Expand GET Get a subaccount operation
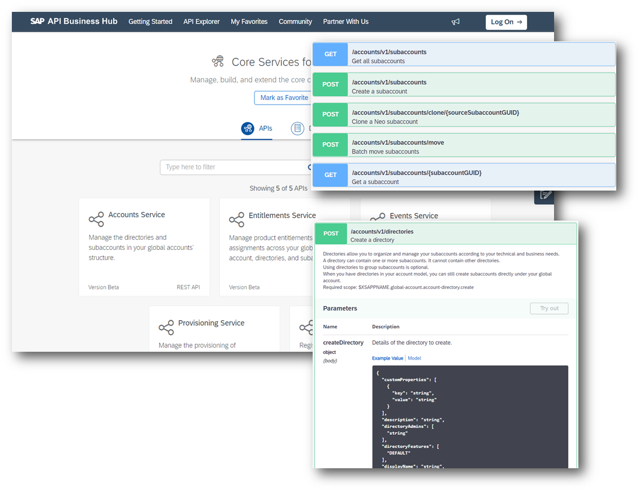This screenshot has width=640, height=492. tap(464, 175)
